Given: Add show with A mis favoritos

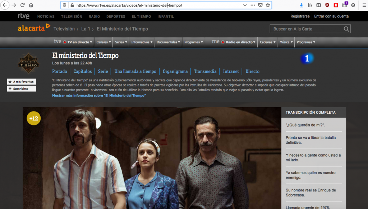Looking at the screenshot, I should pyautogui.click(x=22, y=82).
